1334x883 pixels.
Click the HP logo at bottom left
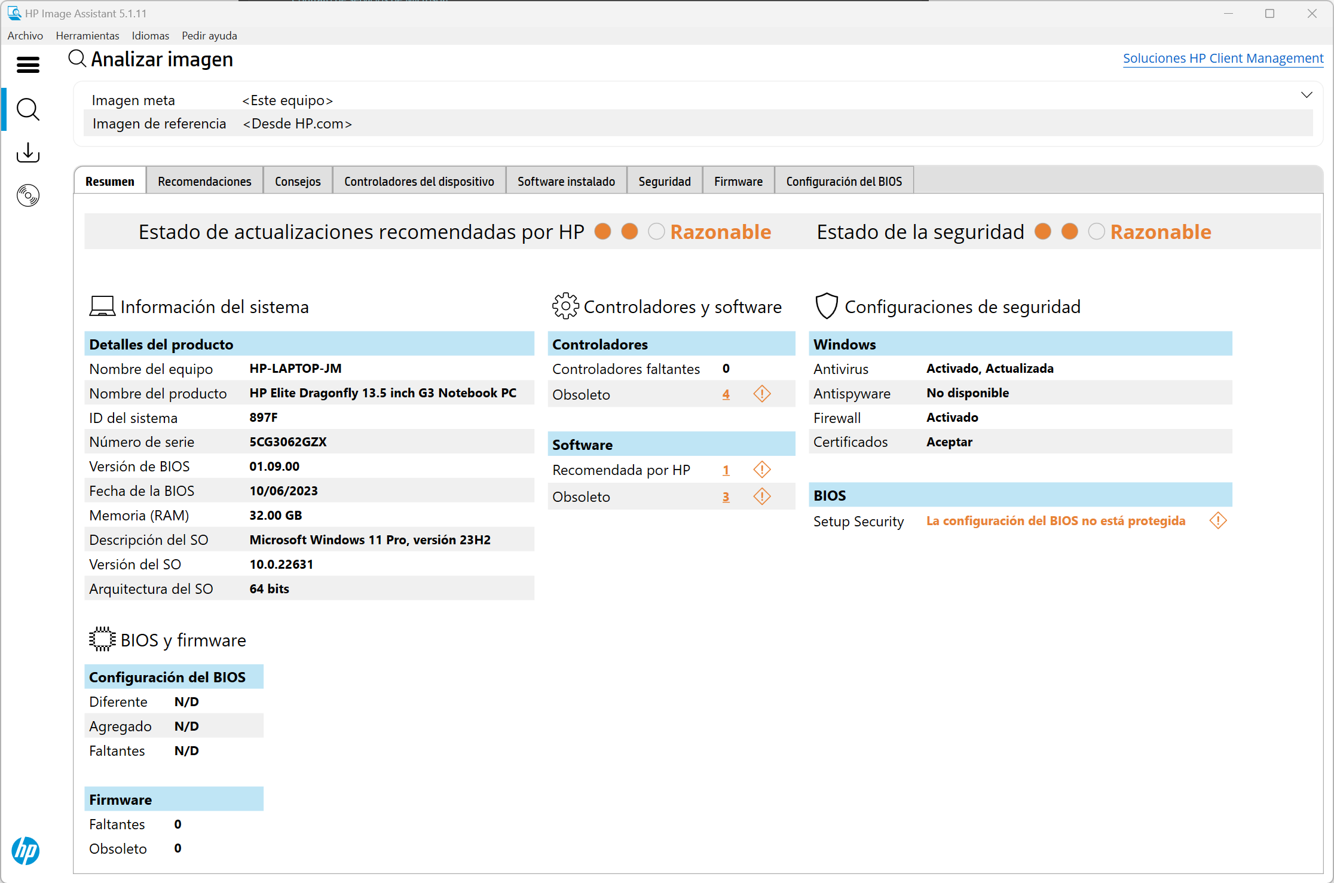26,850
